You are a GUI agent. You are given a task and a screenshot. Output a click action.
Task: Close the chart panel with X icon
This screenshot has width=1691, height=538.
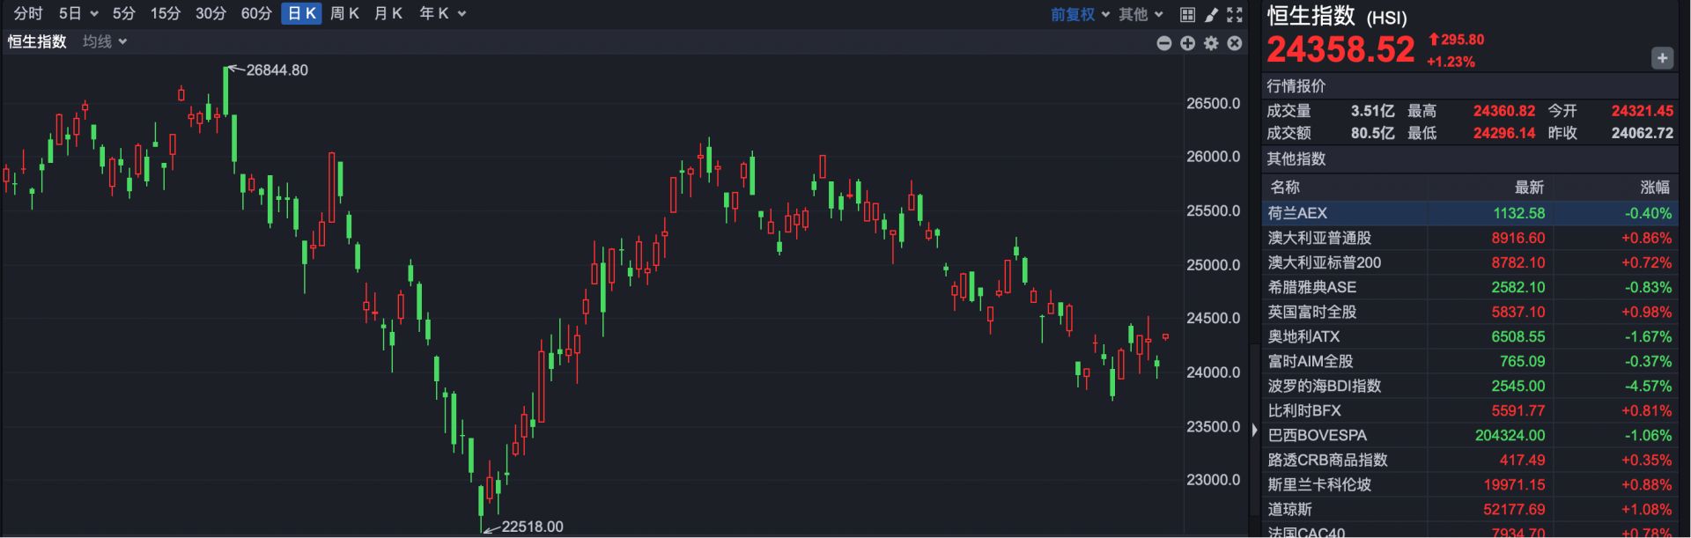(x=1235, y=43)
